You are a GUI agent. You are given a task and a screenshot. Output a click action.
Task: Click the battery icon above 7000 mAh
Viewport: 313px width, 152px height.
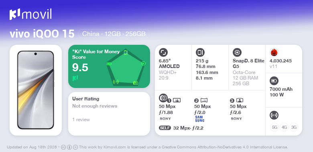point(274,81)
